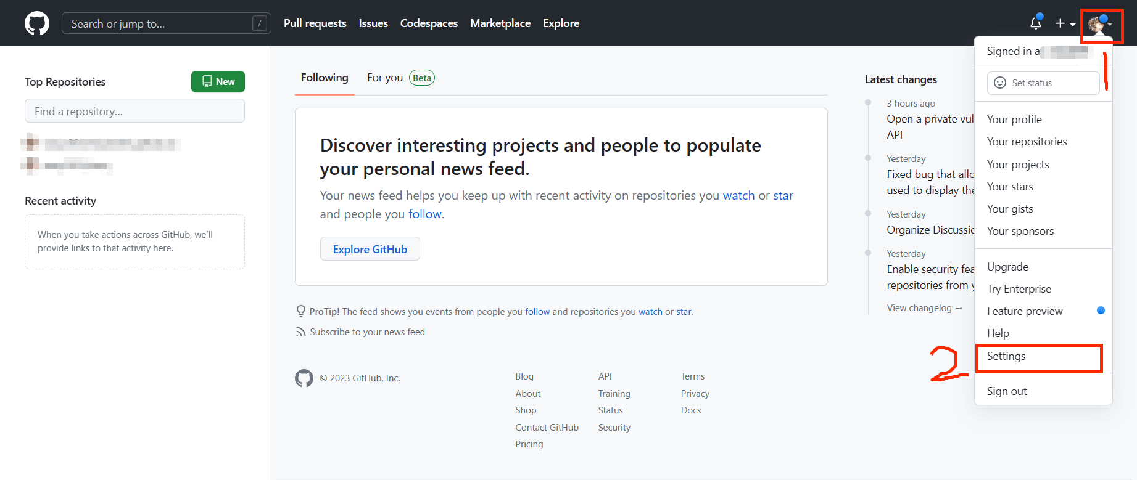The width and height of the screenshot is (1137, 480).
Task: Open the plus create-new dropdown
Action: point(1065,23)
